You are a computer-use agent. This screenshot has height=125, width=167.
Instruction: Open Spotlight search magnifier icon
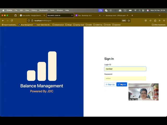pyautogui.click(x=140, y=10)
